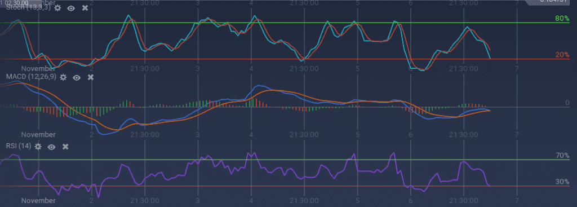Image resolution: width=577 pixels, height=207 pixels.
Task: Click the MACD zero line label
Action: coord(567,103)
